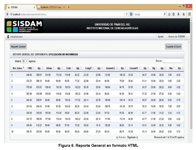Open the browser downloads arrow icon

click(x=179, y=14)
